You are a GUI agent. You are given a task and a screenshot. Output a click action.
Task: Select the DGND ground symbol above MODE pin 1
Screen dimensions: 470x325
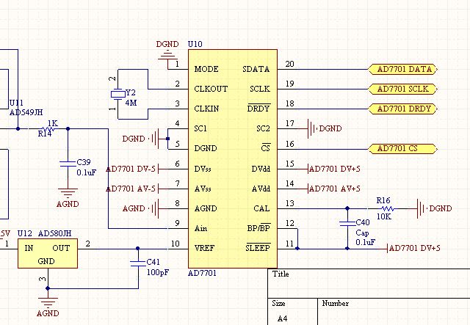coord(167,55)
